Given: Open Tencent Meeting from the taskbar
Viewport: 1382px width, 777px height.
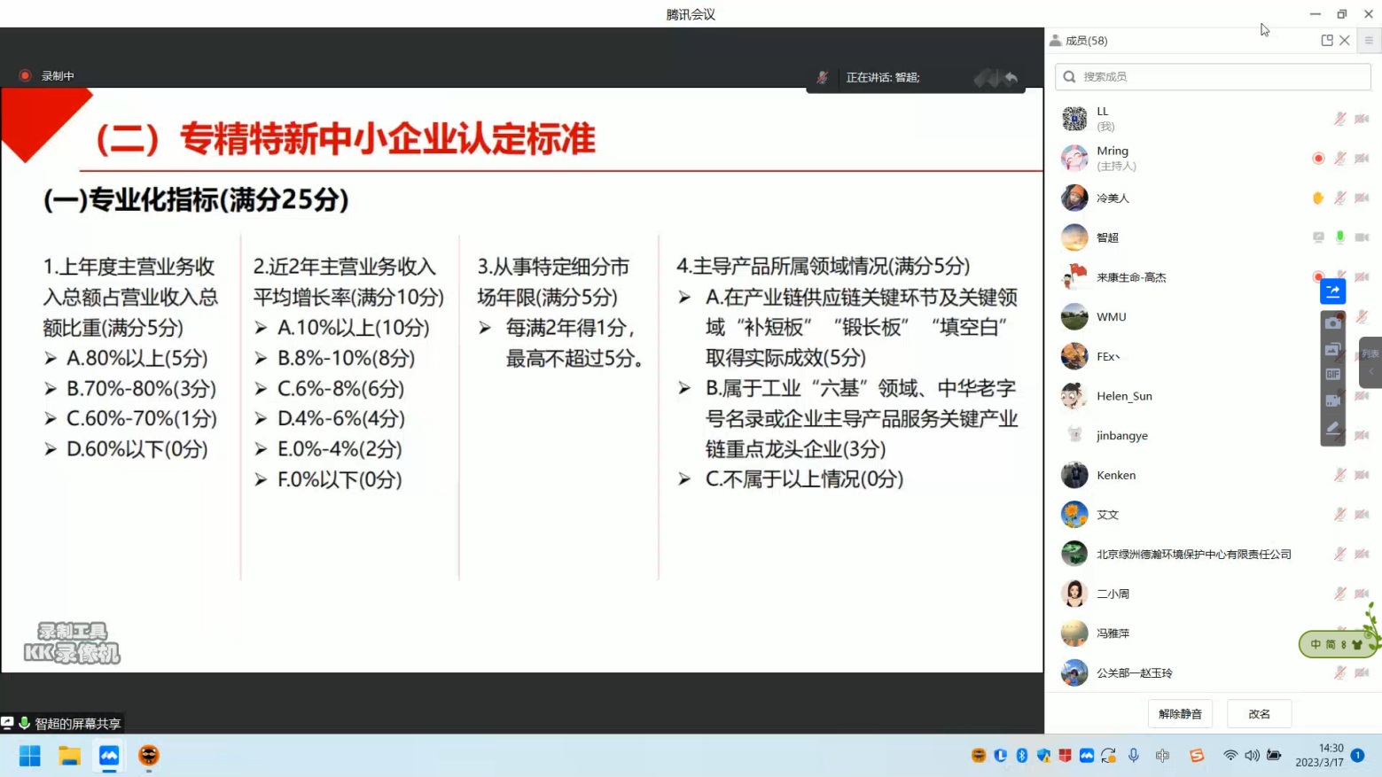Looking at the screenshot, I should pos(109,756).
